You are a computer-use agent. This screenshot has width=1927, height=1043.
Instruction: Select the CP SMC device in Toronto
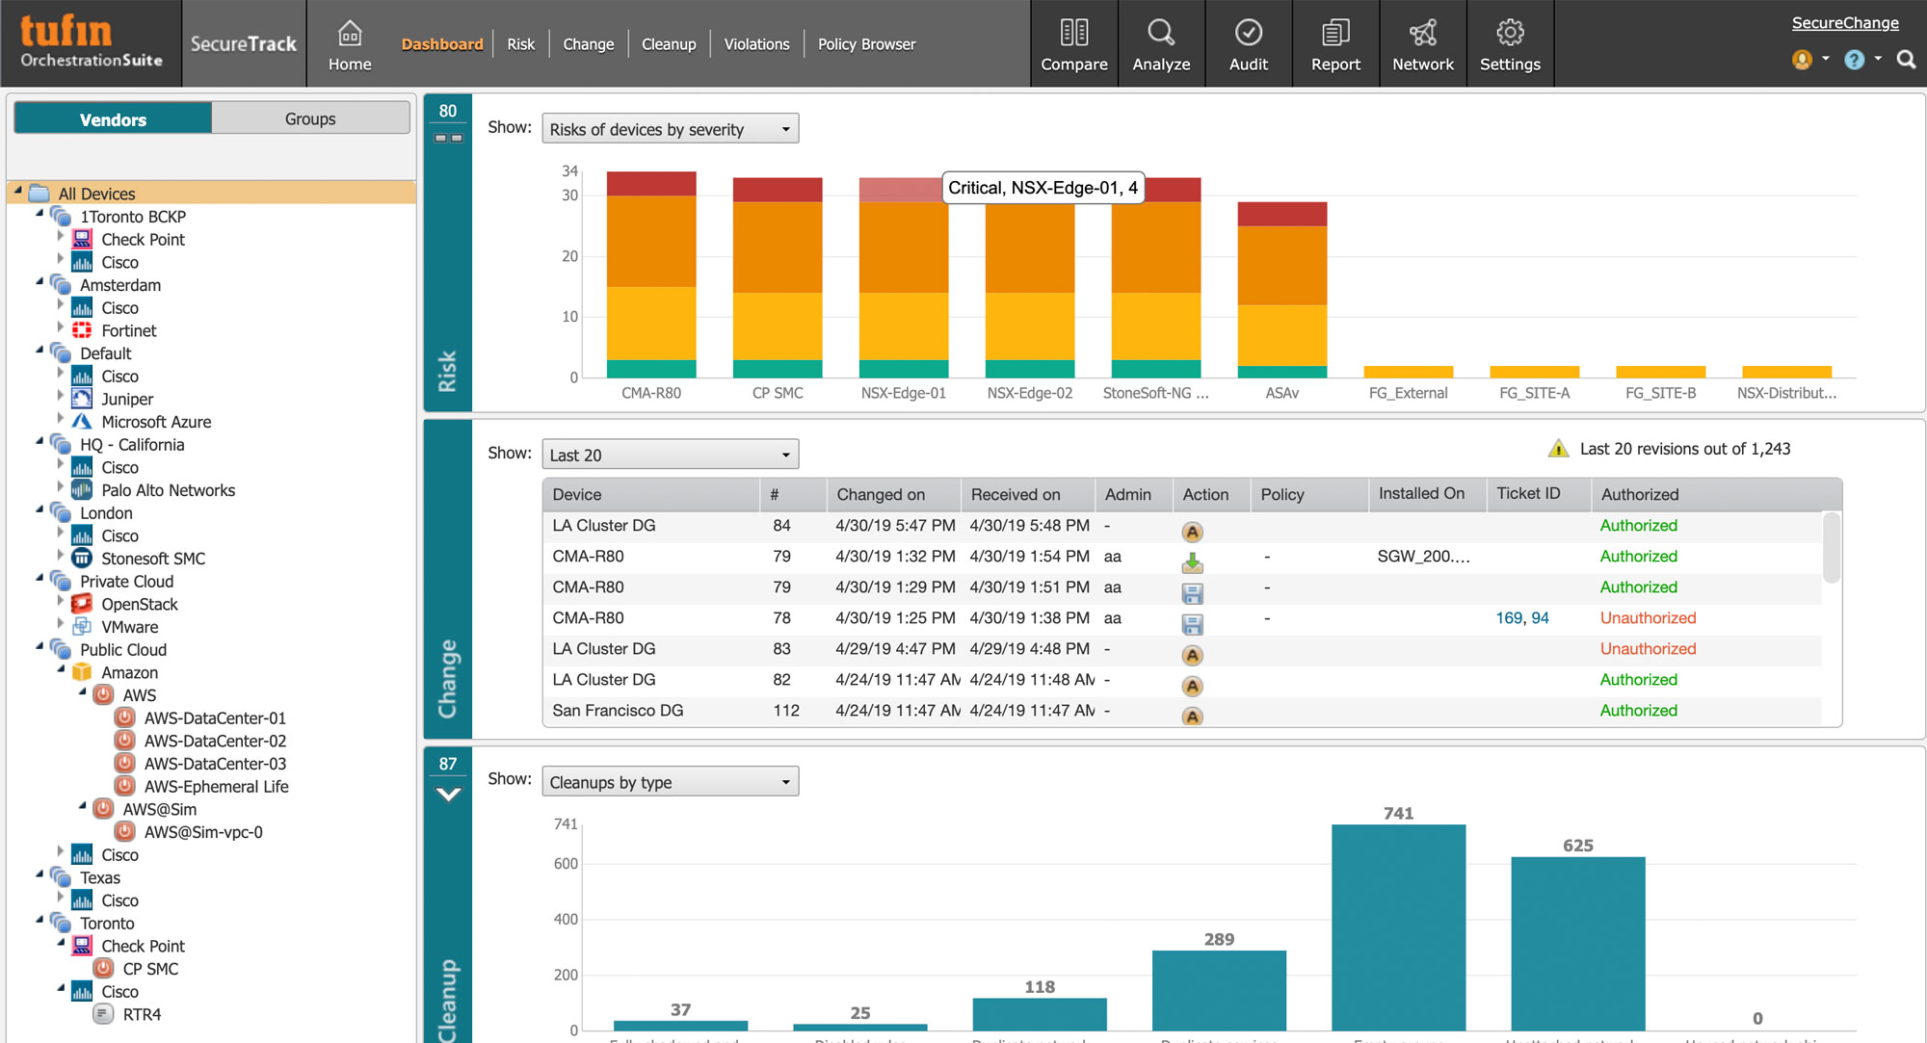150,969
